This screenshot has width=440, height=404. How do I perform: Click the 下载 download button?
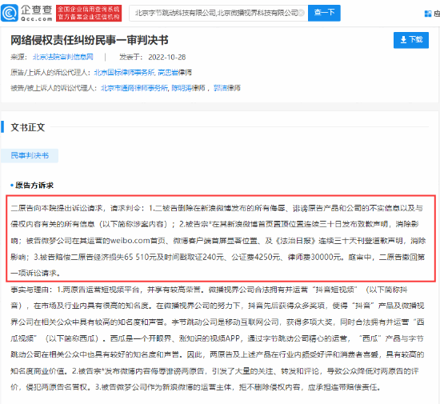point(411,40)
